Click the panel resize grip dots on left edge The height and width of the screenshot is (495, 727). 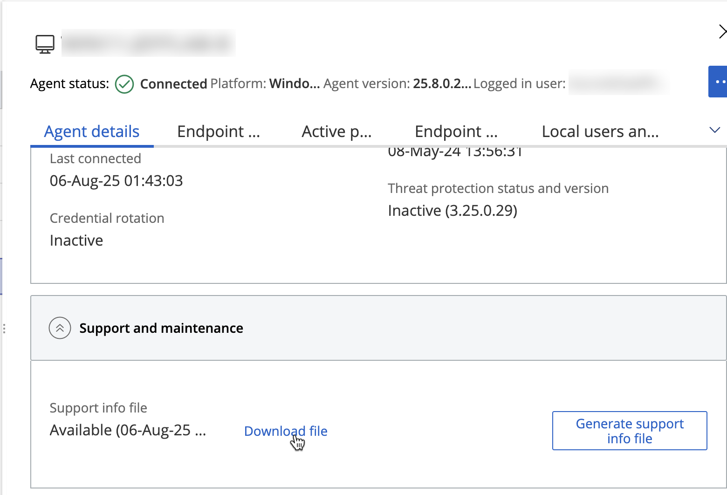(x=4, y=329)
